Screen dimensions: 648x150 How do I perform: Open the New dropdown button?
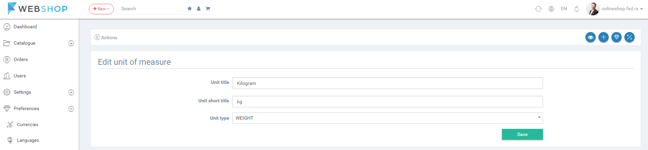point(101,9)
